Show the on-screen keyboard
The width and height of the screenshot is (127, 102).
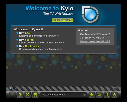[99, 95]
